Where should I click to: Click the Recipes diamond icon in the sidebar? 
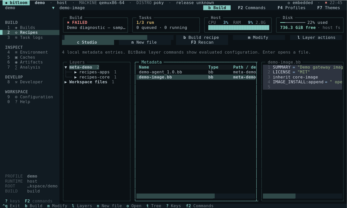pos(16,32)
